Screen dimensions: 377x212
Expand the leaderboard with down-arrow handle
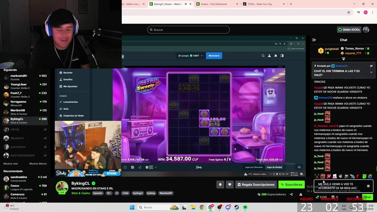click(x=343, y=59)
